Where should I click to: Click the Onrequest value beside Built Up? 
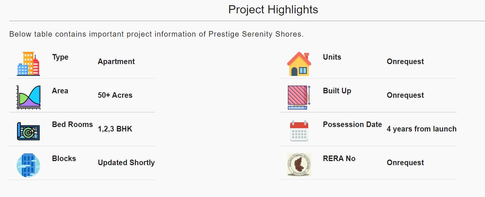point(405,95)
